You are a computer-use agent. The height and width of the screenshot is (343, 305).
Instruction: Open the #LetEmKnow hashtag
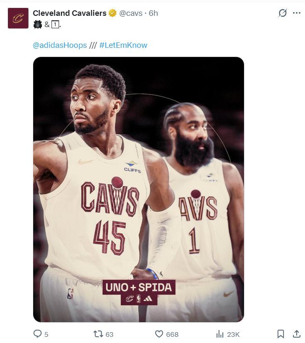[x=123, y=45]
